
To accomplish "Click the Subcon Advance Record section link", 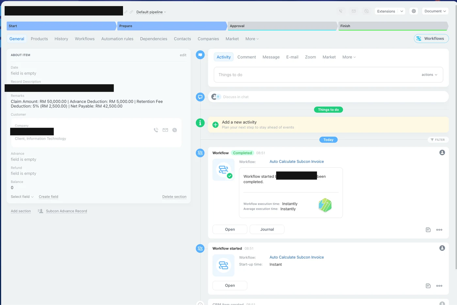I will [66, 211].
